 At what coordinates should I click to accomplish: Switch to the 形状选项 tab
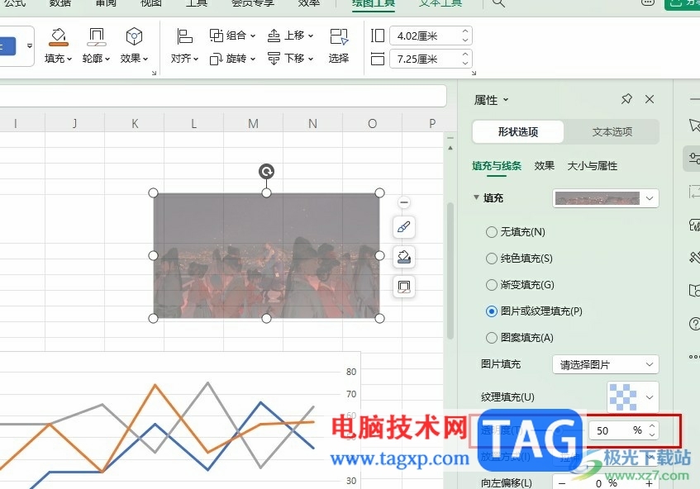[x=518, y=131]
